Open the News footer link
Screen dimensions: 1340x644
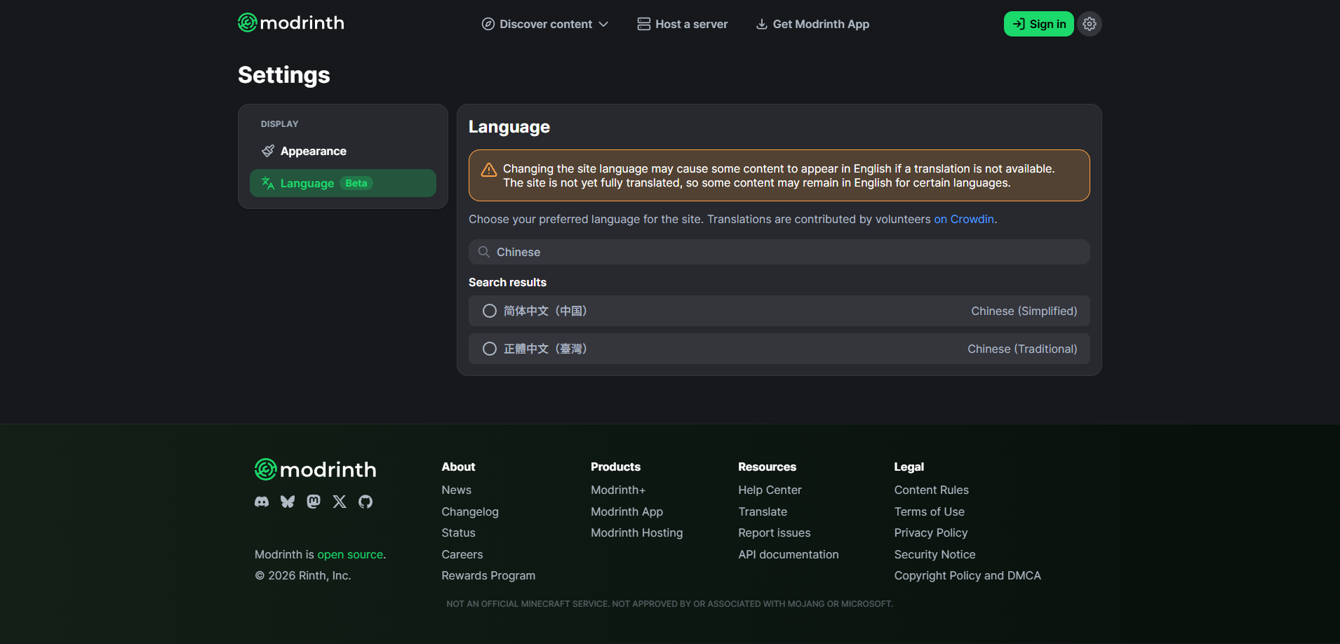point(457,490)
